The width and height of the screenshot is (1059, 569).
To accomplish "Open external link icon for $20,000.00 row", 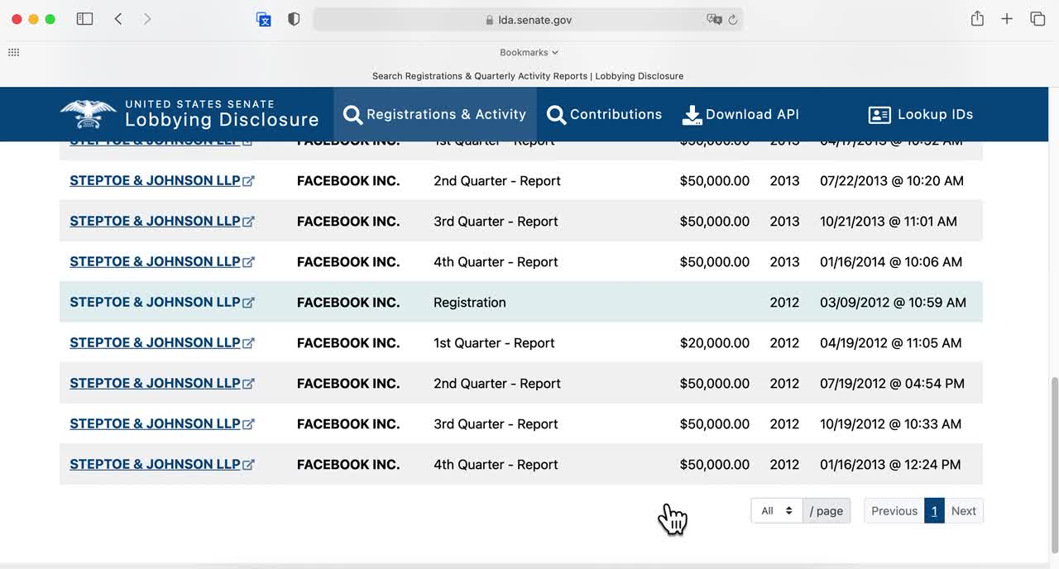I will (x=249, y=343).
